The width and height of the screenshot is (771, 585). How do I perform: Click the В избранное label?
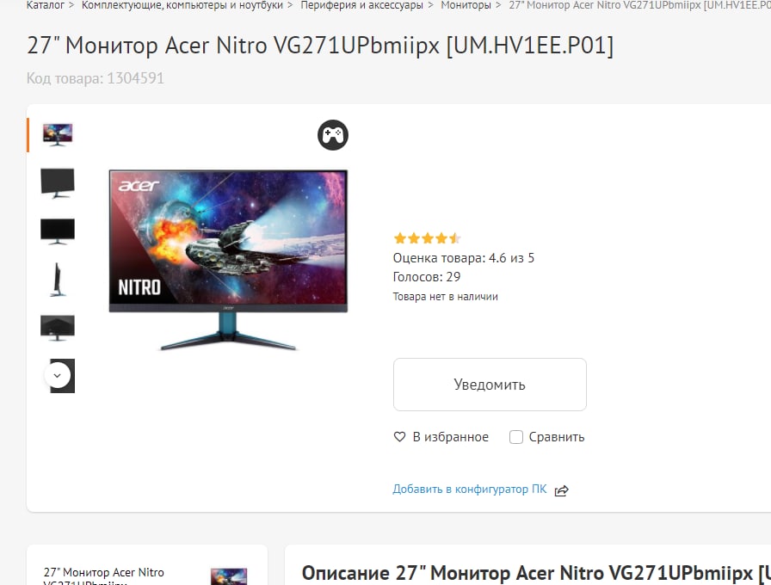tap(450, 437)
